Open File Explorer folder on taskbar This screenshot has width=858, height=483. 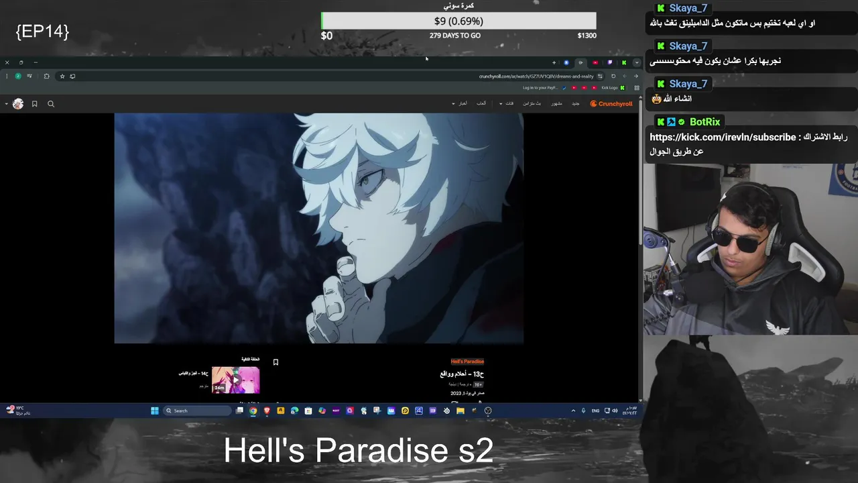[461, 411]
